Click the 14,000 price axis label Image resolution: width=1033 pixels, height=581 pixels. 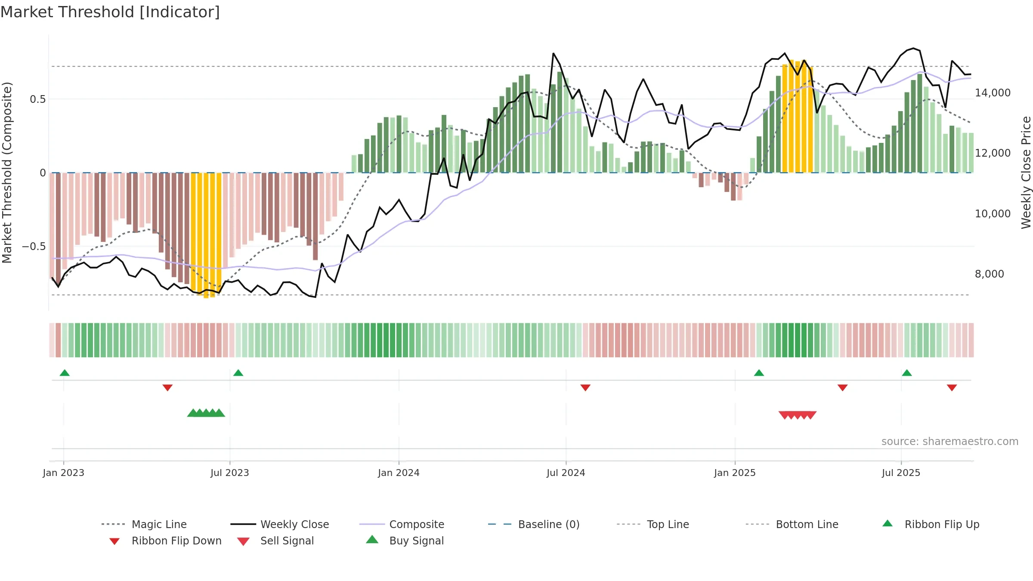tap(993, 93)
